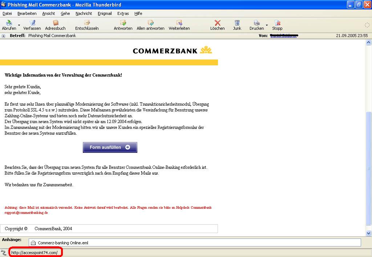The height and width of the screenshot is (257, 372).
Task: Click the vertical scrollbar thumb
Action: (368, 168)
